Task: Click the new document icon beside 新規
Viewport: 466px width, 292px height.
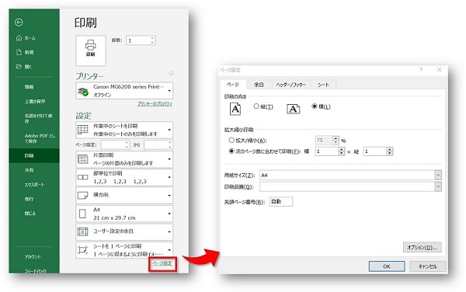Action: pos(19,52)
